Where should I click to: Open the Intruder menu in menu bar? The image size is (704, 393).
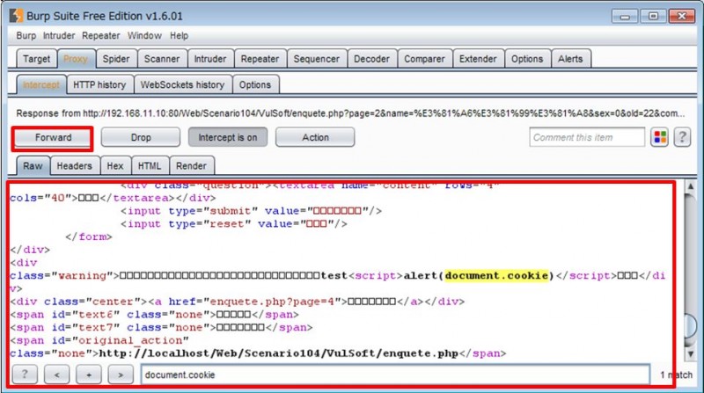click(59, 35)
